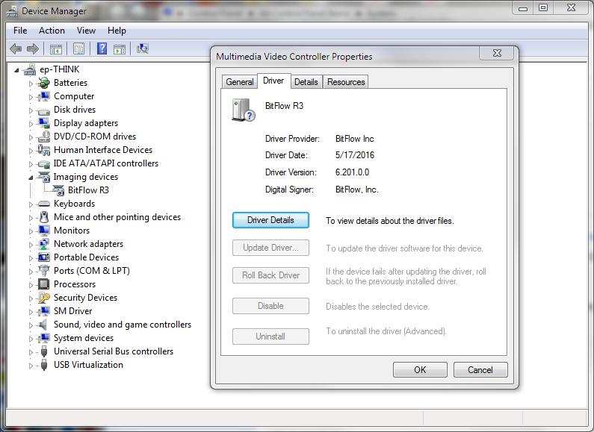The width and height of the screenshot is (594, 432).
Task: Click the Show/Hide Console Tree toolbar icon
Action: [x=55, y=49]
